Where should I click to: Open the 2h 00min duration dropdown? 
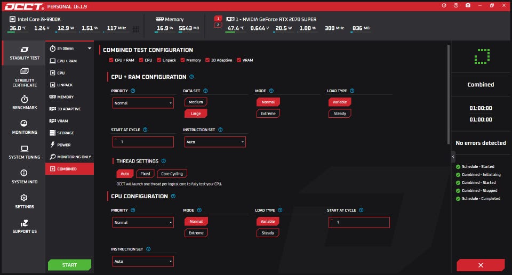click(70, 48)
